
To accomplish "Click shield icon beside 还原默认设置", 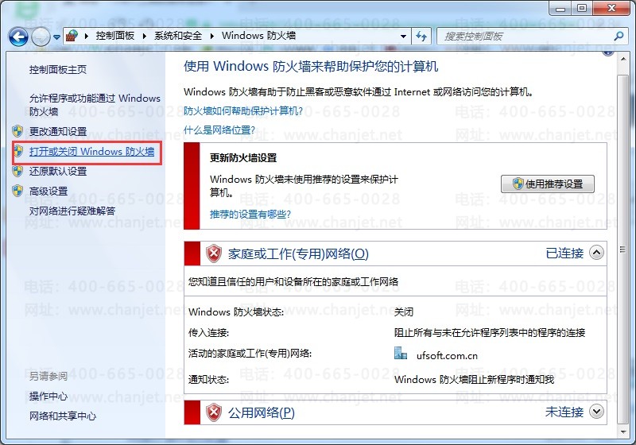I will pyautogui.click(x=17, y=171).
